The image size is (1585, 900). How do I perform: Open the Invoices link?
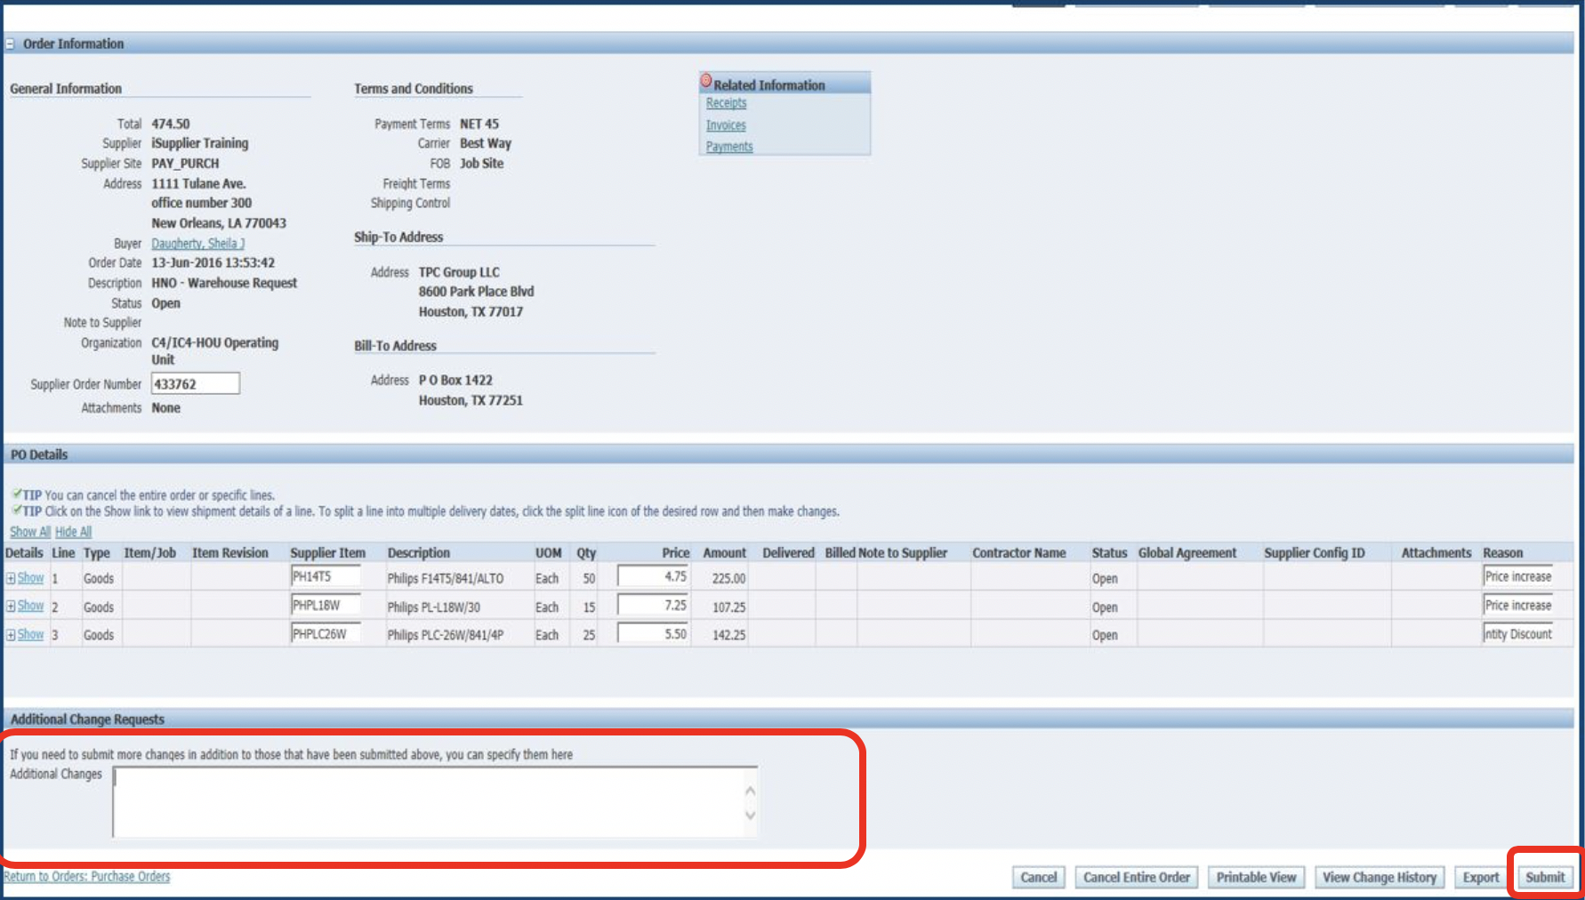click(x=726, y=125)
